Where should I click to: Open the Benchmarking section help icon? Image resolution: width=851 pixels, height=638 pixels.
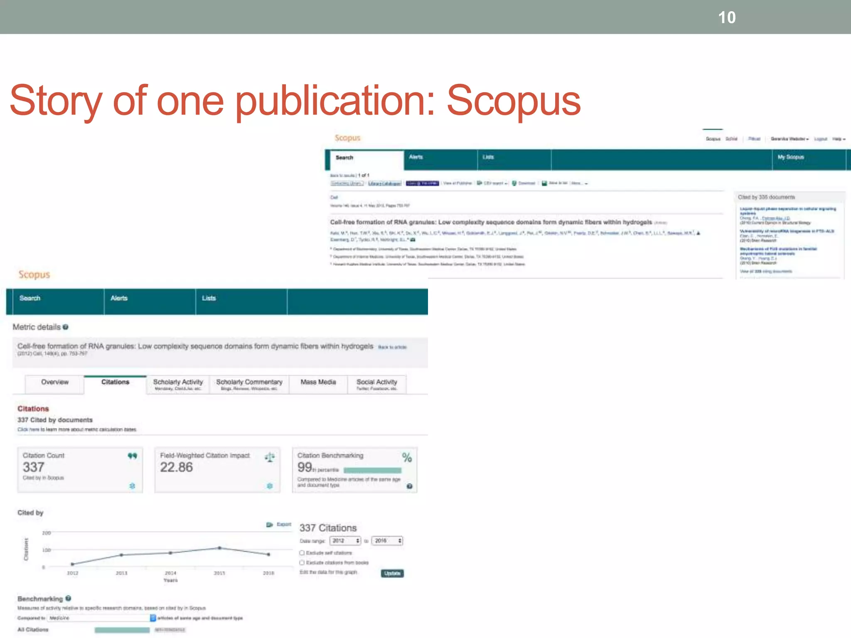coord(68,599)
